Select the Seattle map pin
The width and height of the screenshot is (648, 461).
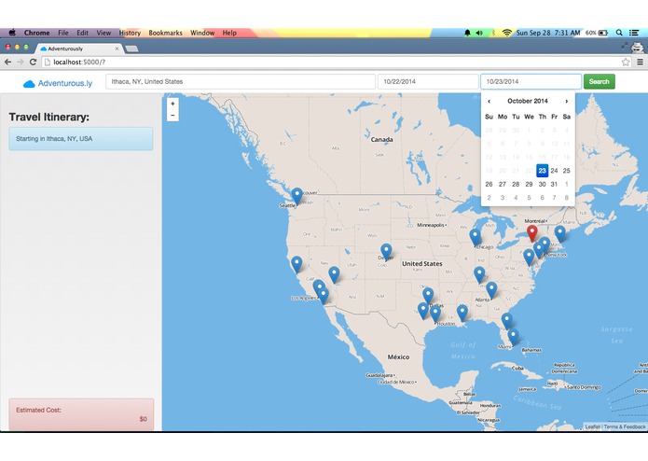296,196
